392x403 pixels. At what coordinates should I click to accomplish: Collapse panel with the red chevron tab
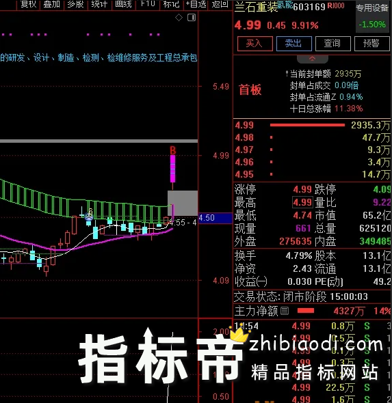coord(312,59)
